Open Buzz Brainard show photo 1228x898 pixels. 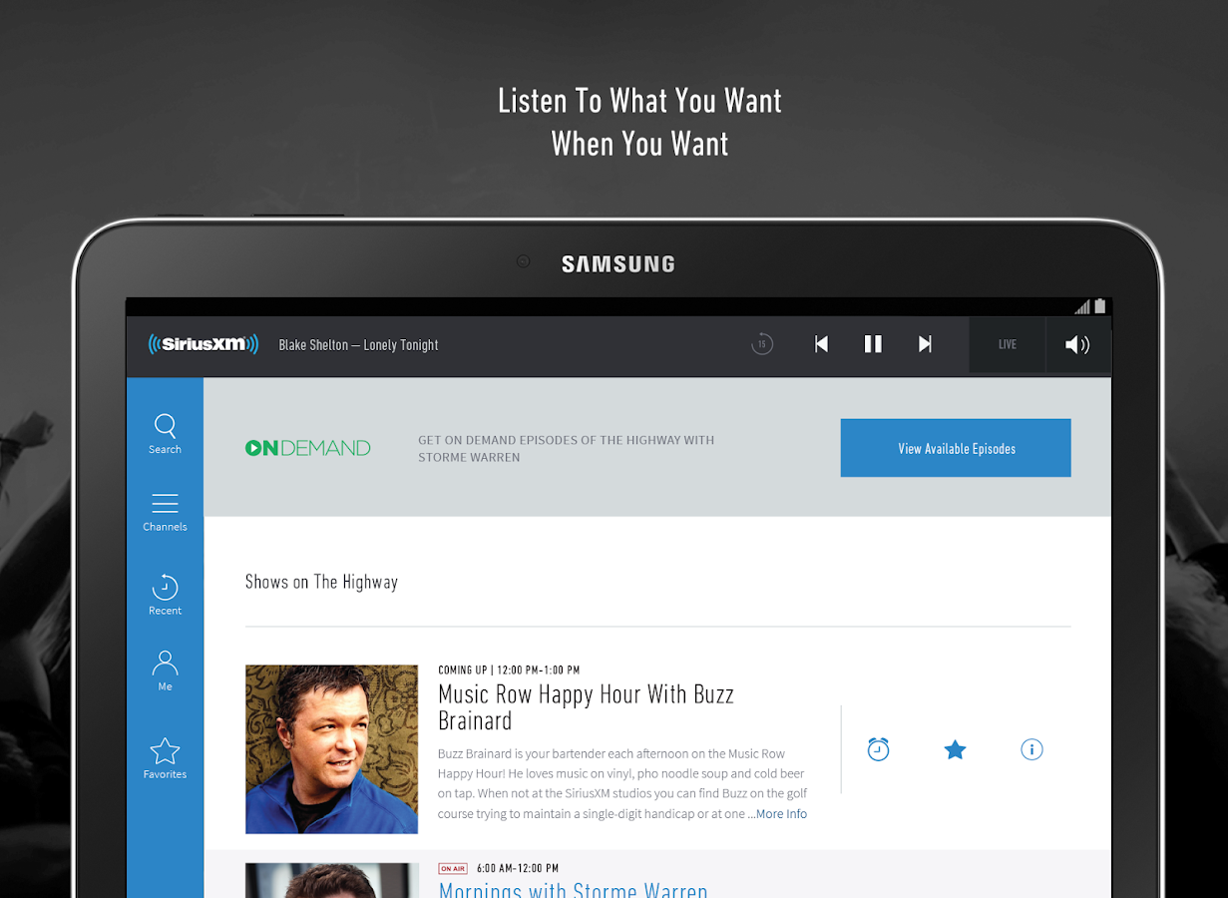tap(331, 749)
